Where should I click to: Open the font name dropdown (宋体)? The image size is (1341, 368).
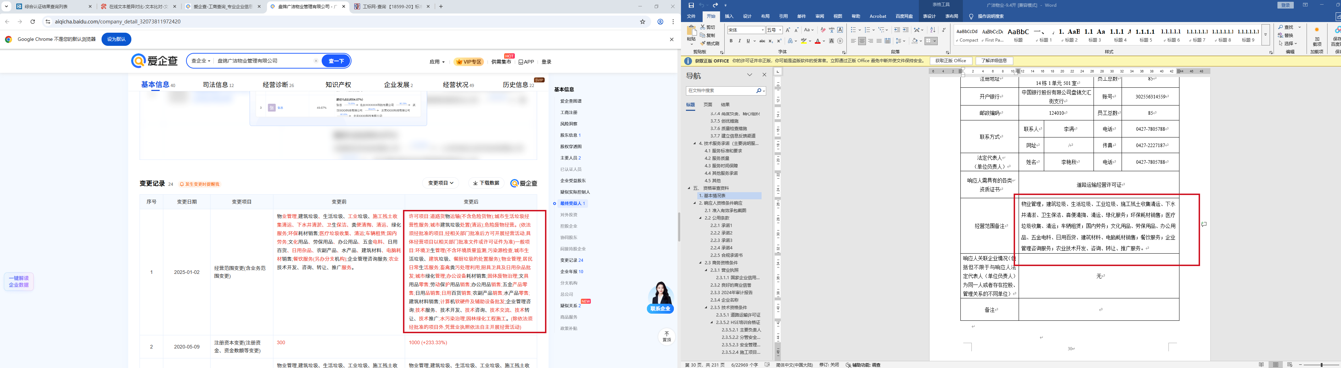point(763,30)
